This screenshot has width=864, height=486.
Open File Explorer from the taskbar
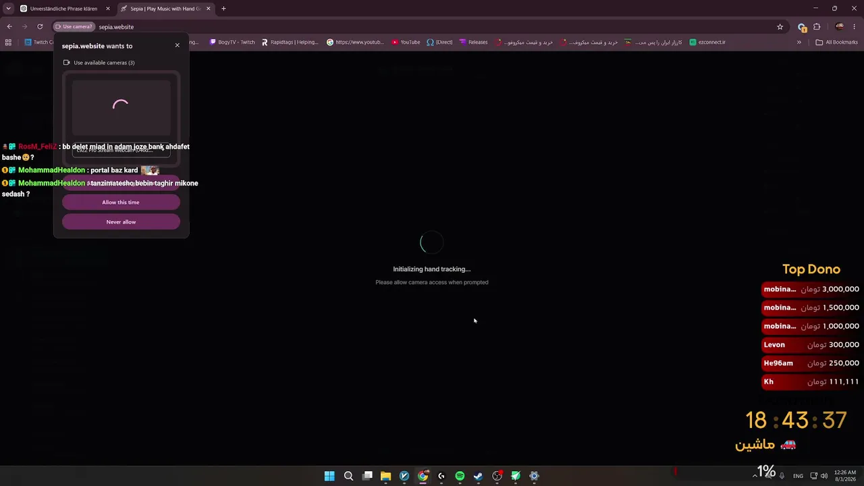click(x=385, y=476)
